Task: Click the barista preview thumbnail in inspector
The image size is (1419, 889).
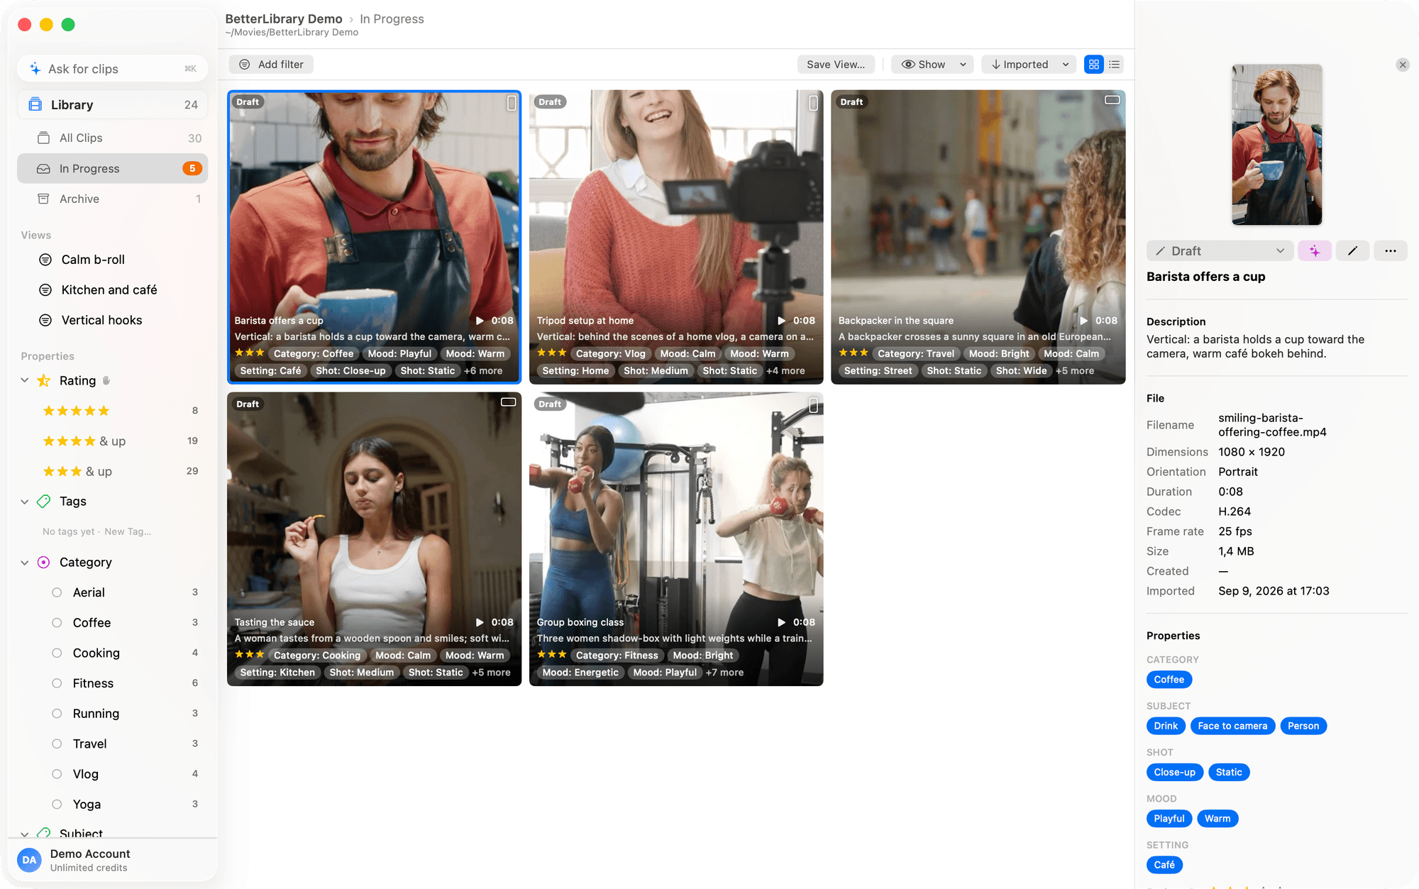Action: point(1276,145)
